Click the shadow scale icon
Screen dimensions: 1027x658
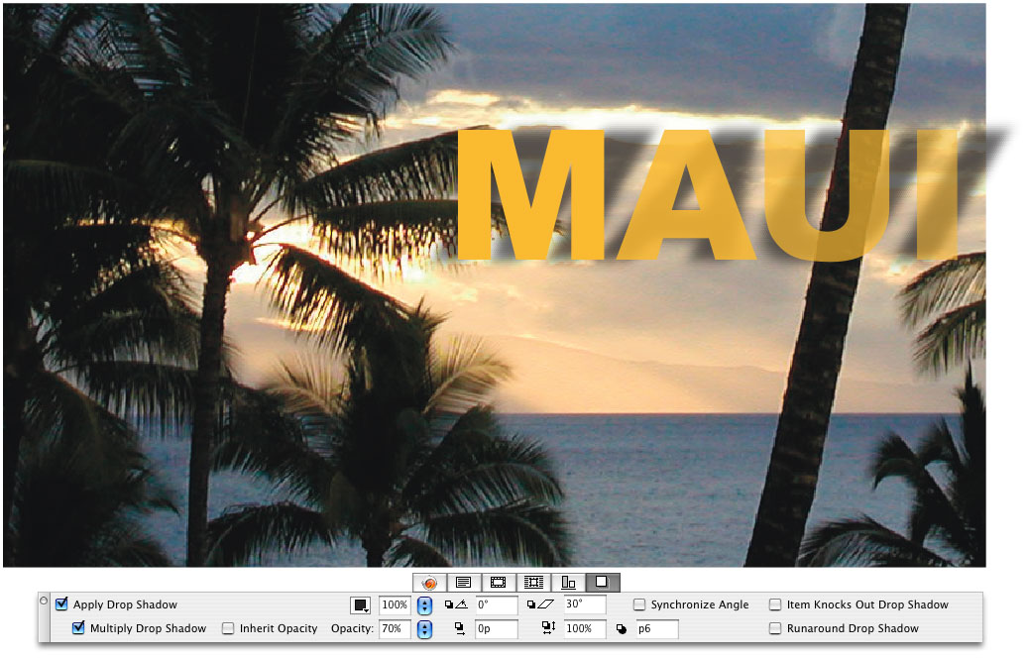click(548, 628)
